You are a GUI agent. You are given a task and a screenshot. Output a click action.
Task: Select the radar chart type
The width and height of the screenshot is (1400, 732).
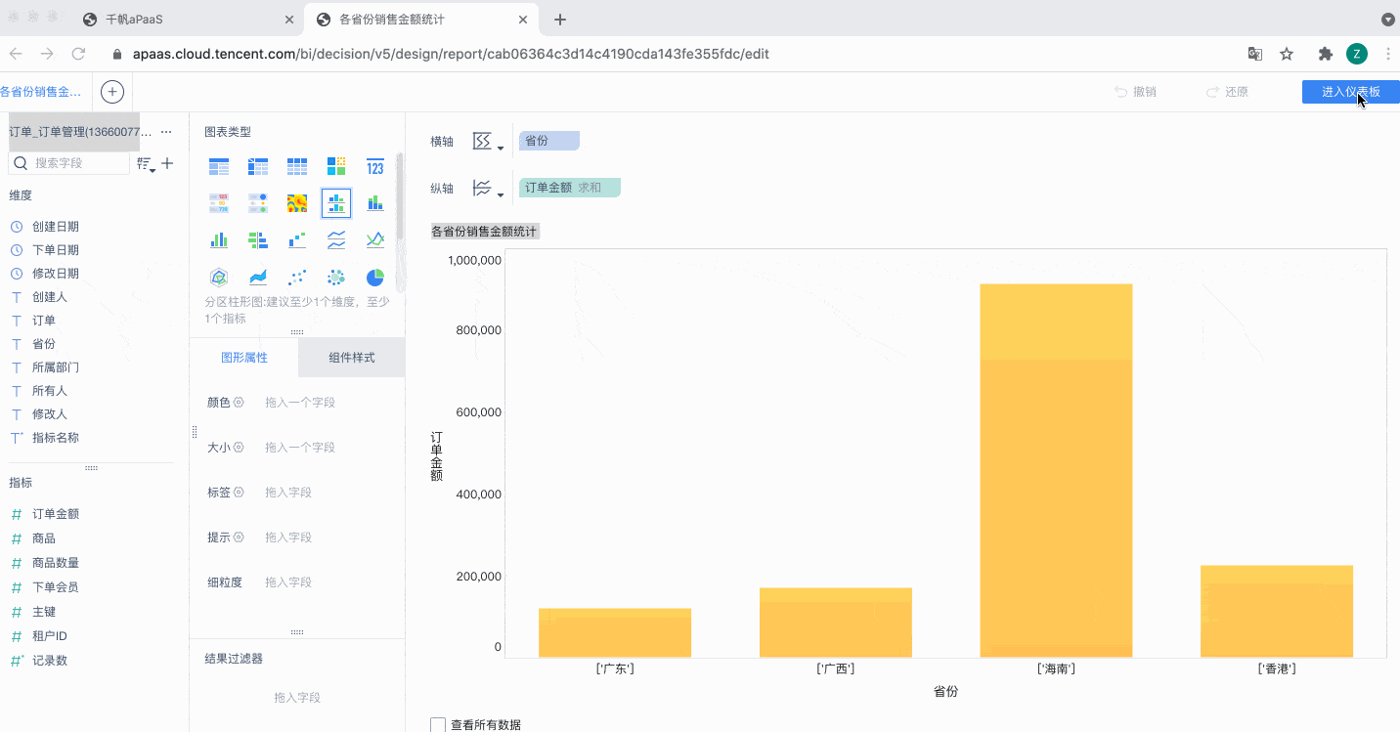[x=219, y=278]
